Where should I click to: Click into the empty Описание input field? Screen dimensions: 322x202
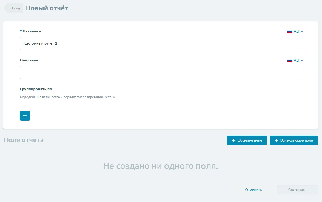tap(161, 72)
